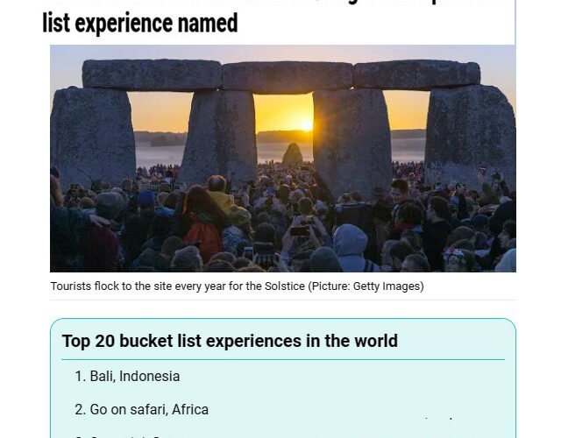The height and width of the screenshot is (438, 561).
Task: Open the Stonehenge solstice photo
Action: pos(283,159)
